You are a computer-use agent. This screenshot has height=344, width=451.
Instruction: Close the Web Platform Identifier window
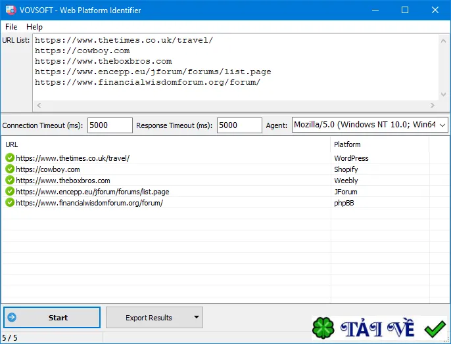click(x=435, y=10)
